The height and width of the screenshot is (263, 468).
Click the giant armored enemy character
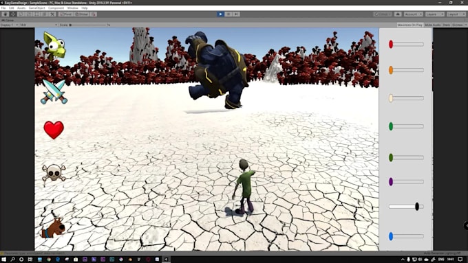coord(217,70)
